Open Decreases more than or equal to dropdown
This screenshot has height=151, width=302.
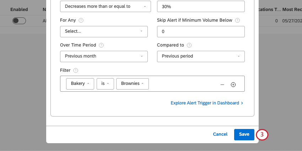(104, 6)
